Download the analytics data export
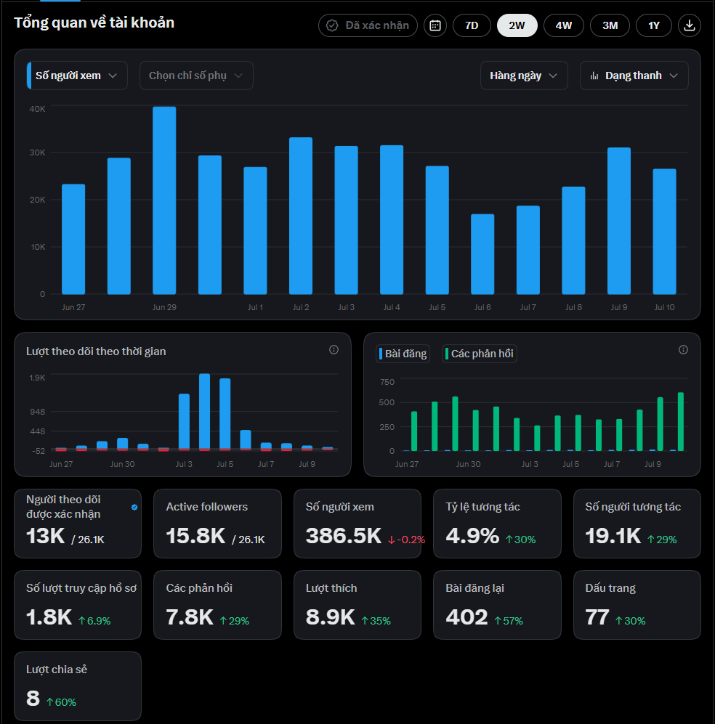The height and width of the screenshot is (724, 715). click(x=689, y=25)
